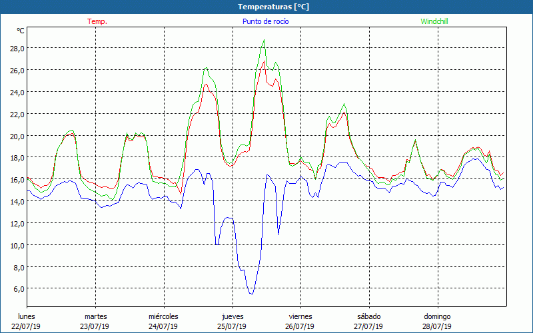Screen dimensions: 533x333
Task: Select the 20,0 y-axis value
Action: point(17,136)
